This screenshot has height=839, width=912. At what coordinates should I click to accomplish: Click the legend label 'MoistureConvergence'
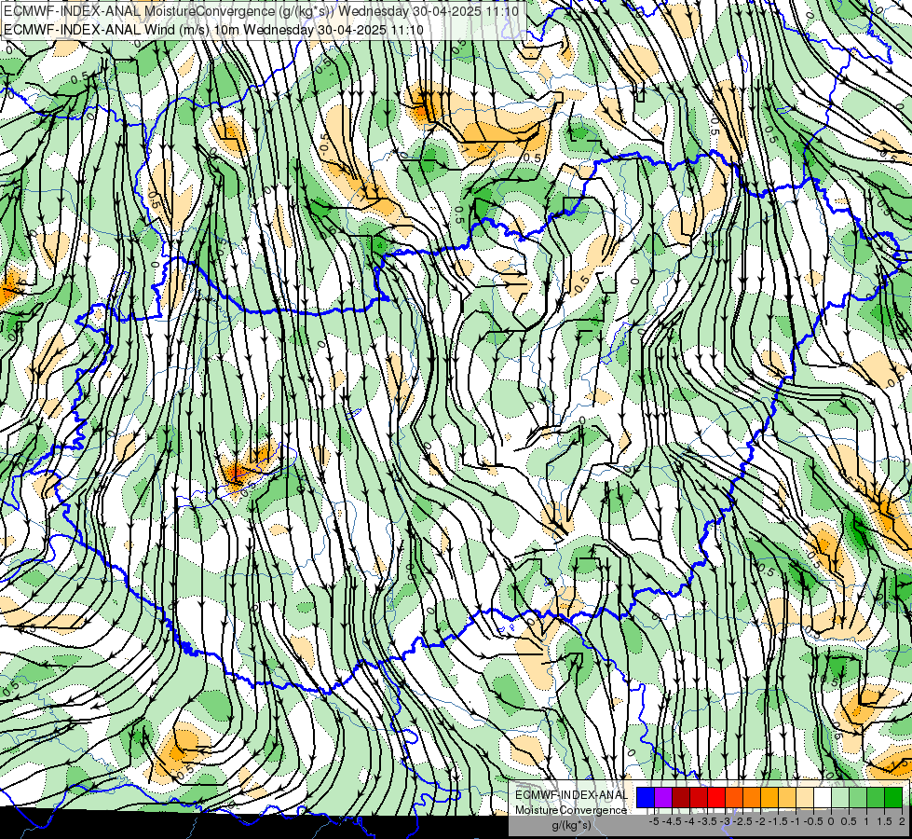point(571,810)
